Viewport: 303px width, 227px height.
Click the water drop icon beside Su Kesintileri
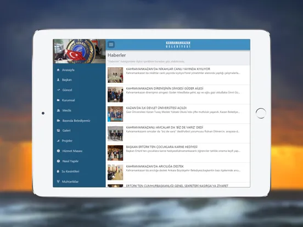point(58,172)
